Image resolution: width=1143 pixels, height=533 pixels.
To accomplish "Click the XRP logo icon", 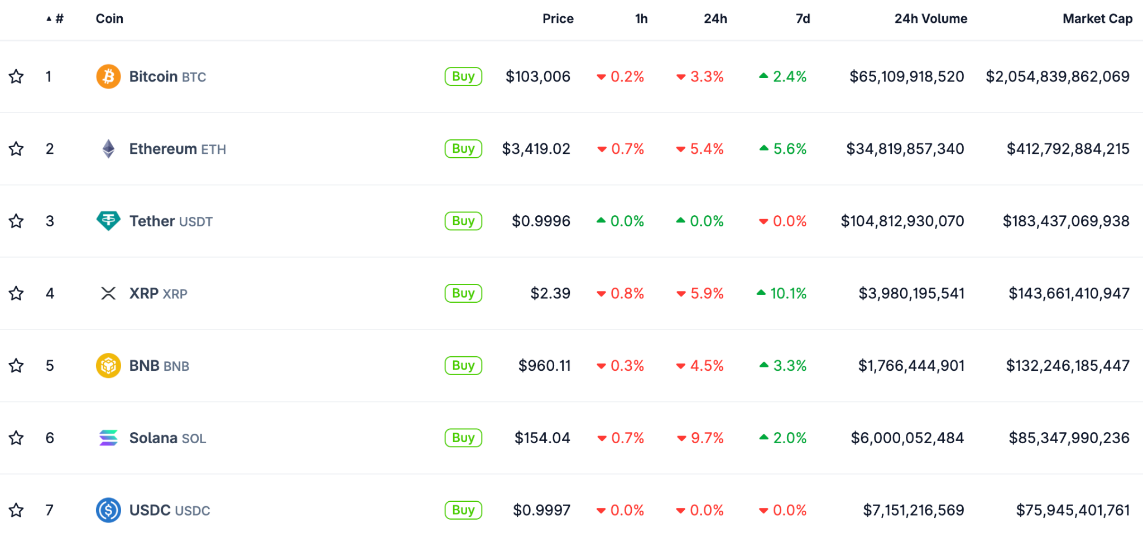I will [x=108, y=293].
